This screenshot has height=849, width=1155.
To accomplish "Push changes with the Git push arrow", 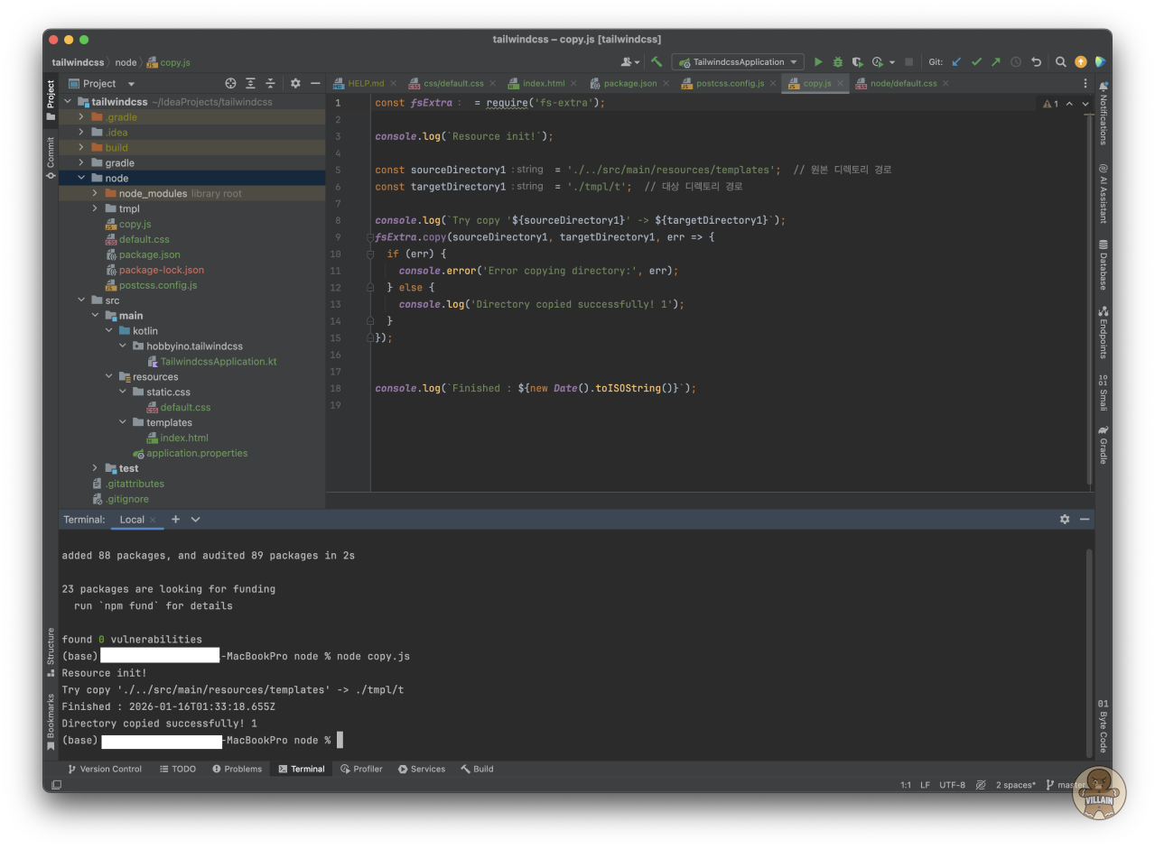I will pyautogui.click(x=996, y=62).
